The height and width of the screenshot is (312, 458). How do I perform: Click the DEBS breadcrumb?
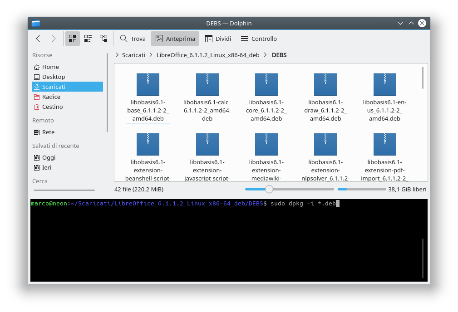(279, 55)
